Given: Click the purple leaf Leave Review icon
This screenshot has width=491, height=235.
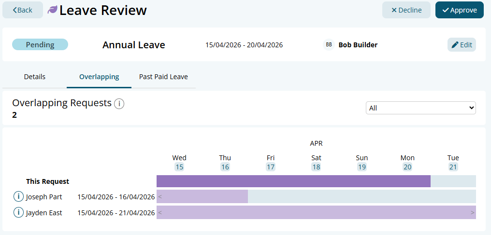Looking at the screenshot, I should click(52, 10).
